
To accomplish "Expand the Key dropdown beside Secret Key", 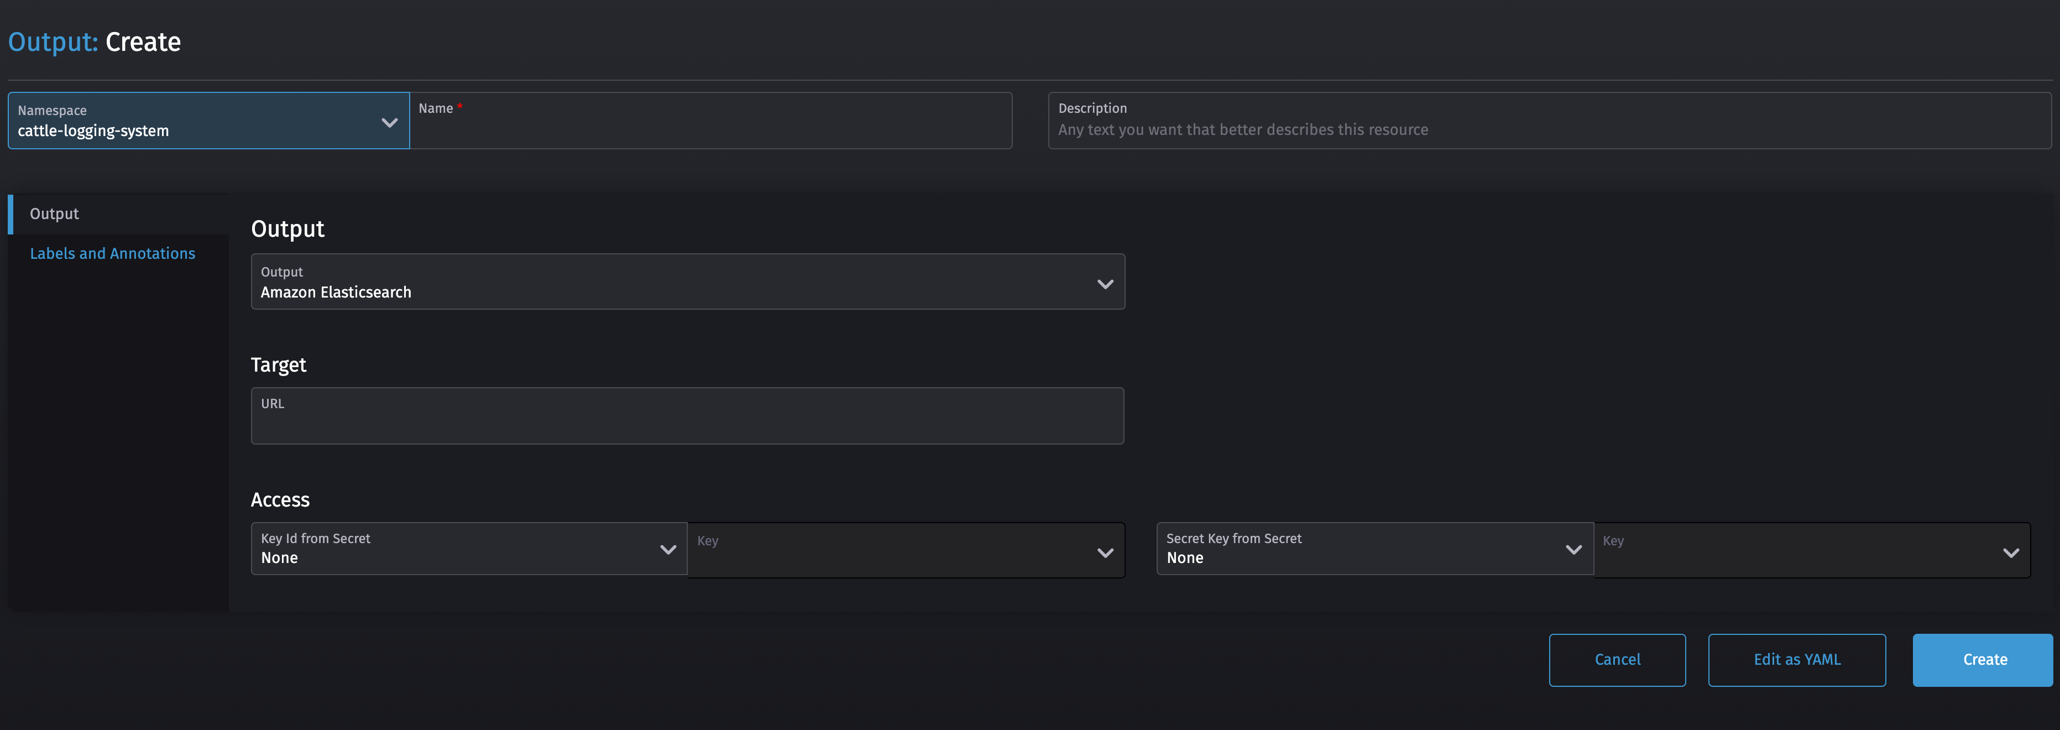I will (x=2011, y=552).
